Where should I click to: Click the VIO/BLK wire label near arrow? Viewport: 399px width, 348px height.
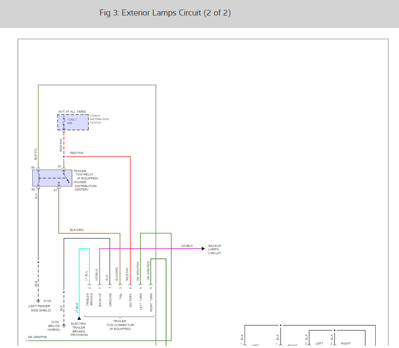pos(187,246)
